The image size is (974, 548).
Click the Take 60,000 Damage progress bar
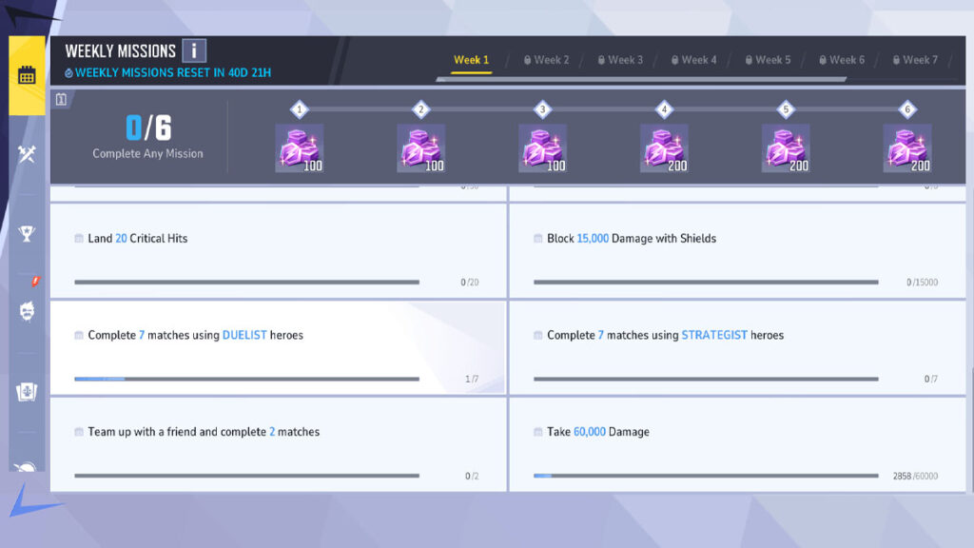click(706, 476)
